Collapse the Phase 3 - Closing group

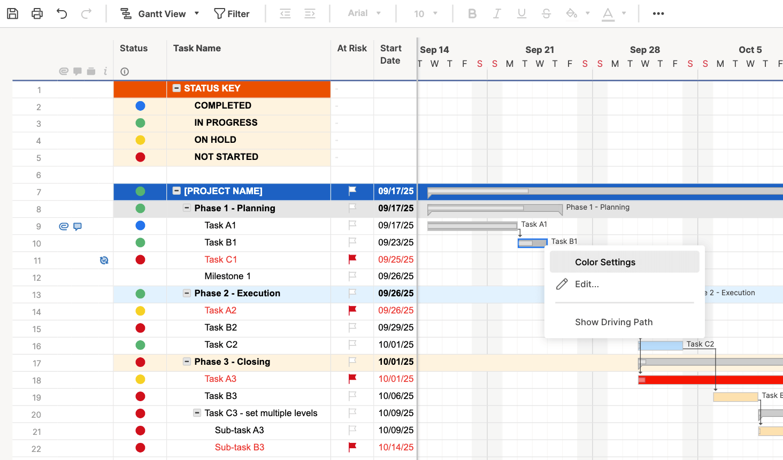pos(187,362)
